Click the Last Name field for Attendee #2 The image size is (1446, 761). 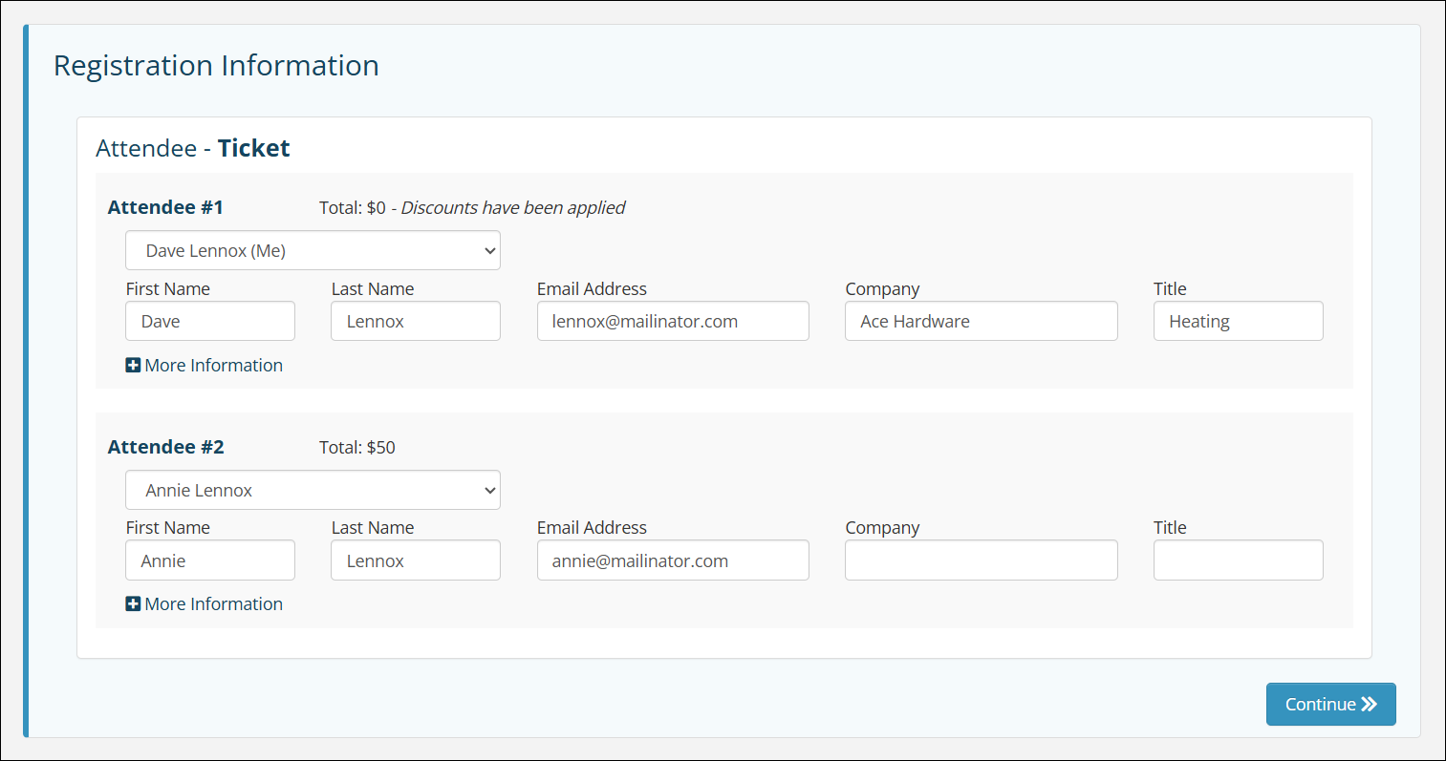[x=416, y=561]
